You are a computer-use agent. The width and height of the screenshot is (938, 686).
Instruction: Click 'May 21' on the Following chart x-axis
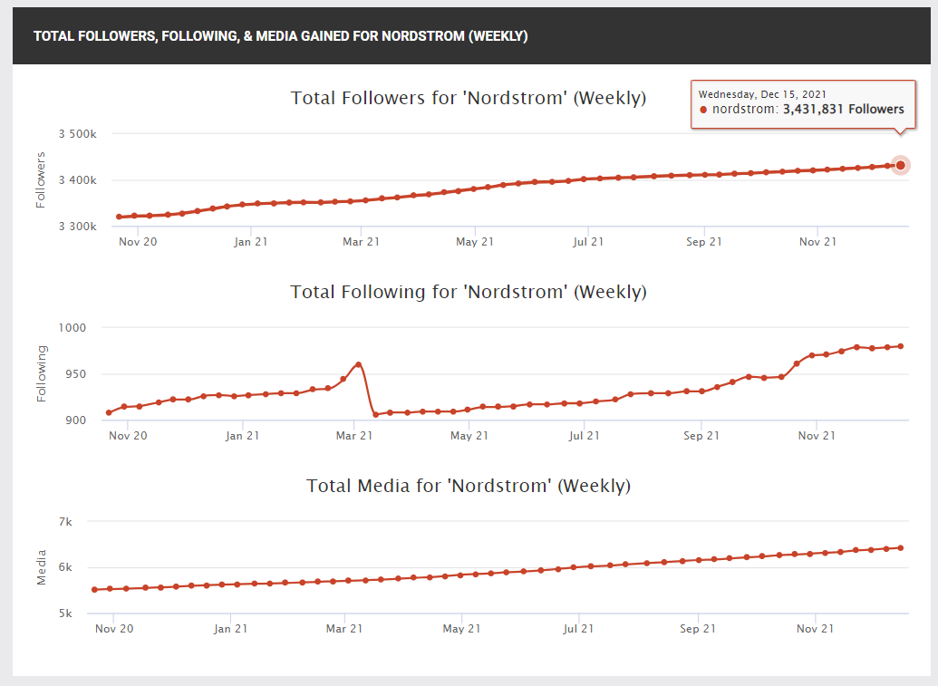[469, 435]
